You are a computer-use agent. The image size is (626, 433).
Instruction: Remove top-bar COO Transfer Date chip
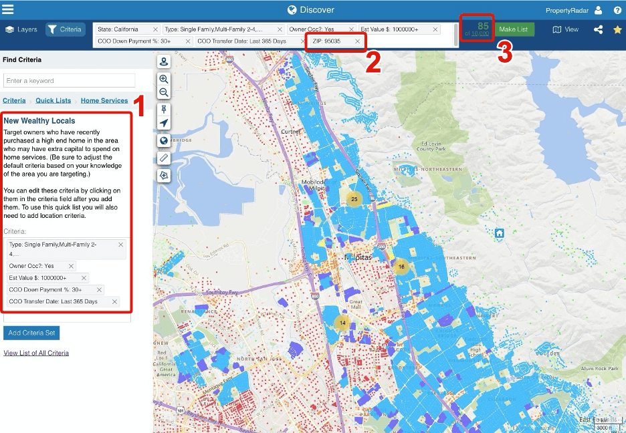pyautogui.click(x=302, y=41)
